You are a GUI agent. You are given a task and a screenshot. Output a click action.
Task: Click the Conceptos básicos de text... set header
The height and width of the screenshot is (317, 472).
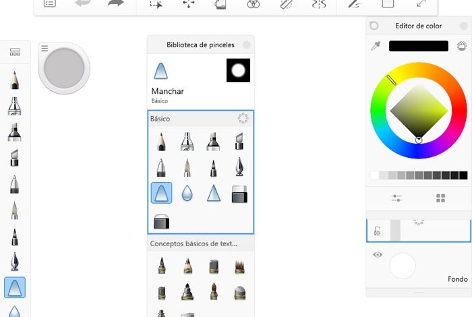[x=194, y=243]
